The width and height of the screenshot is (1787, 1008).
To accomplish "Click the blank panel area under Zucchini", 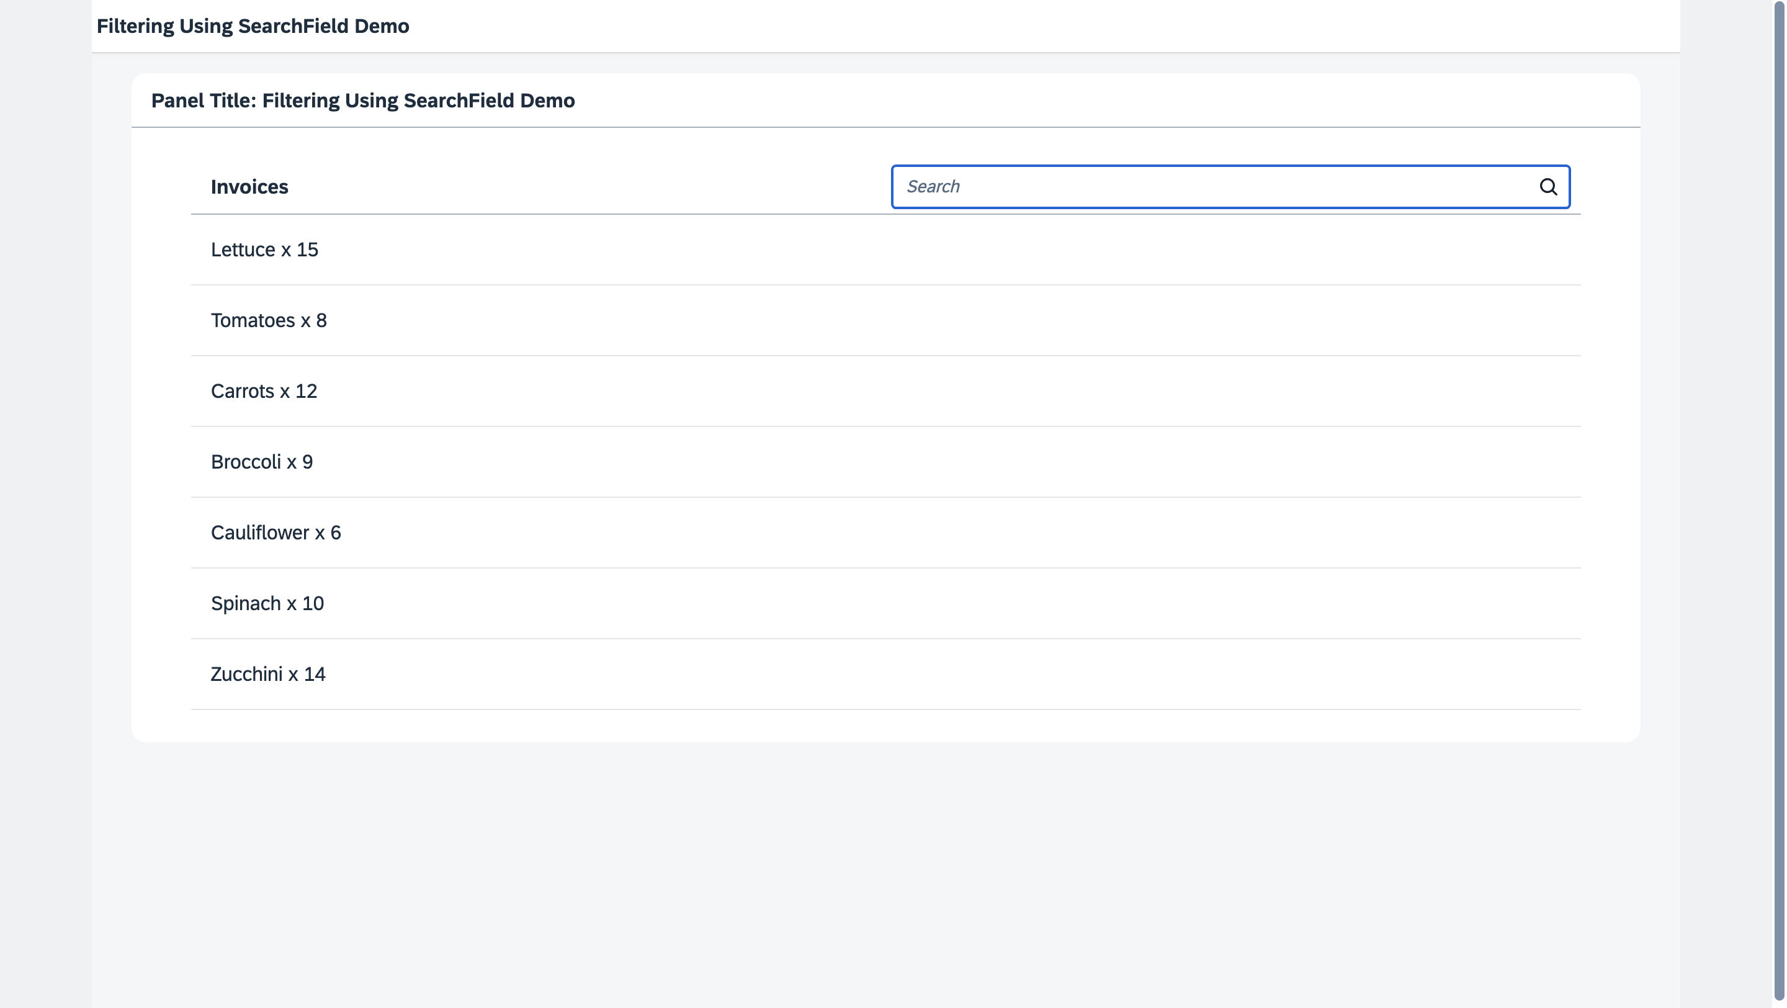I will (x=886, y=726).
